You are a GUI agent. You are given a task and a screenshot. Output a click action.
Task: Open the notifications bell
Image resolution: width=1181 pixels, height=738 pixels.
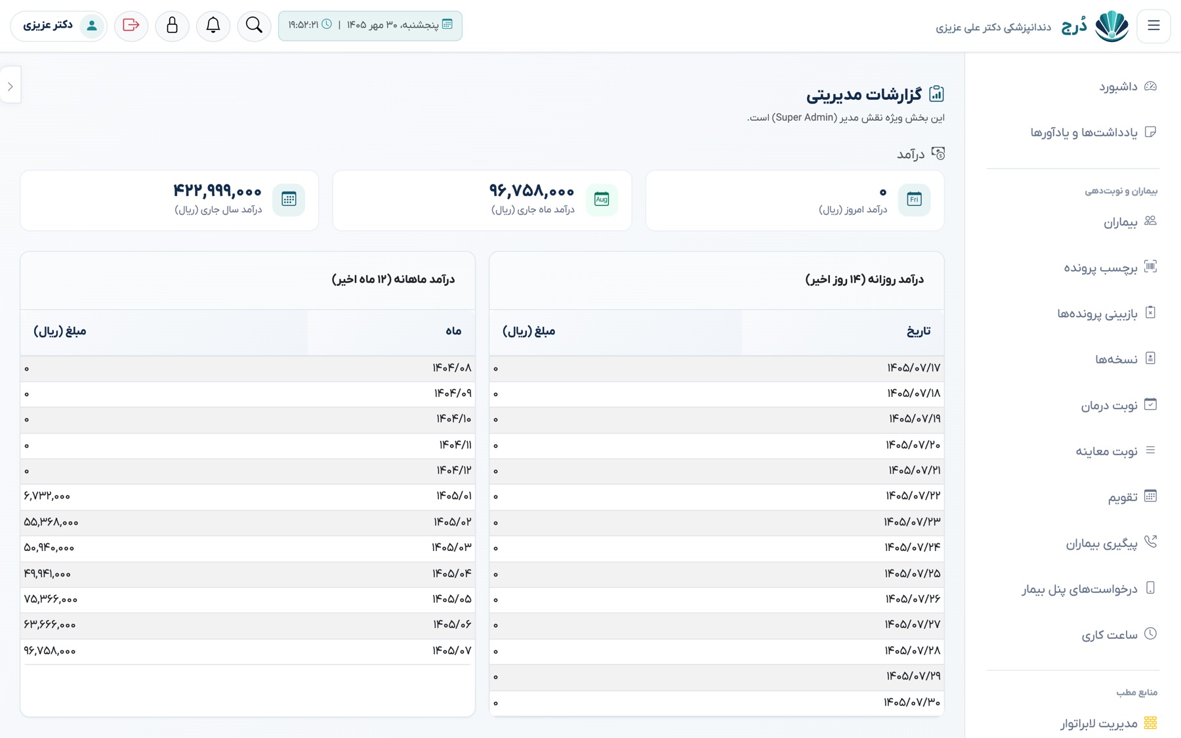click(x=213, y=26)
